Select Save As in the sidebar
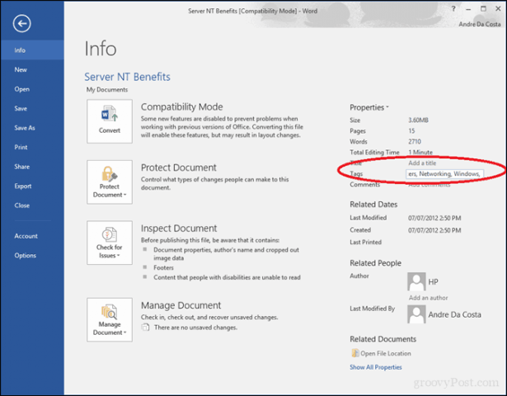This screenshot has width=507, height=396. pos(32,128)
